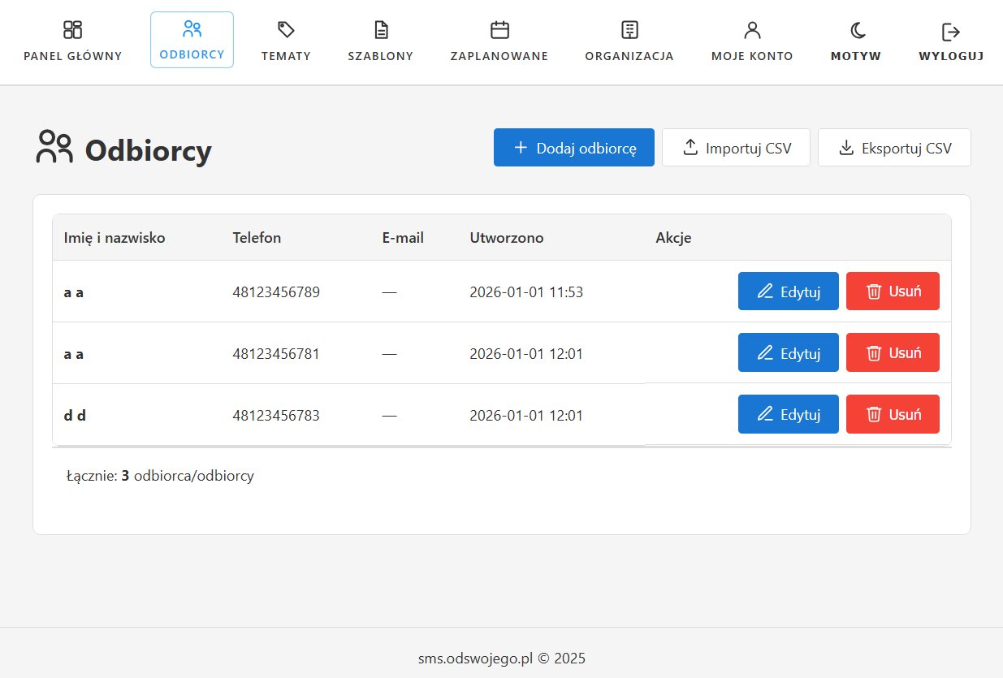
Task: Select the Moje Konto person icon
Action: [x=751, y=28]
